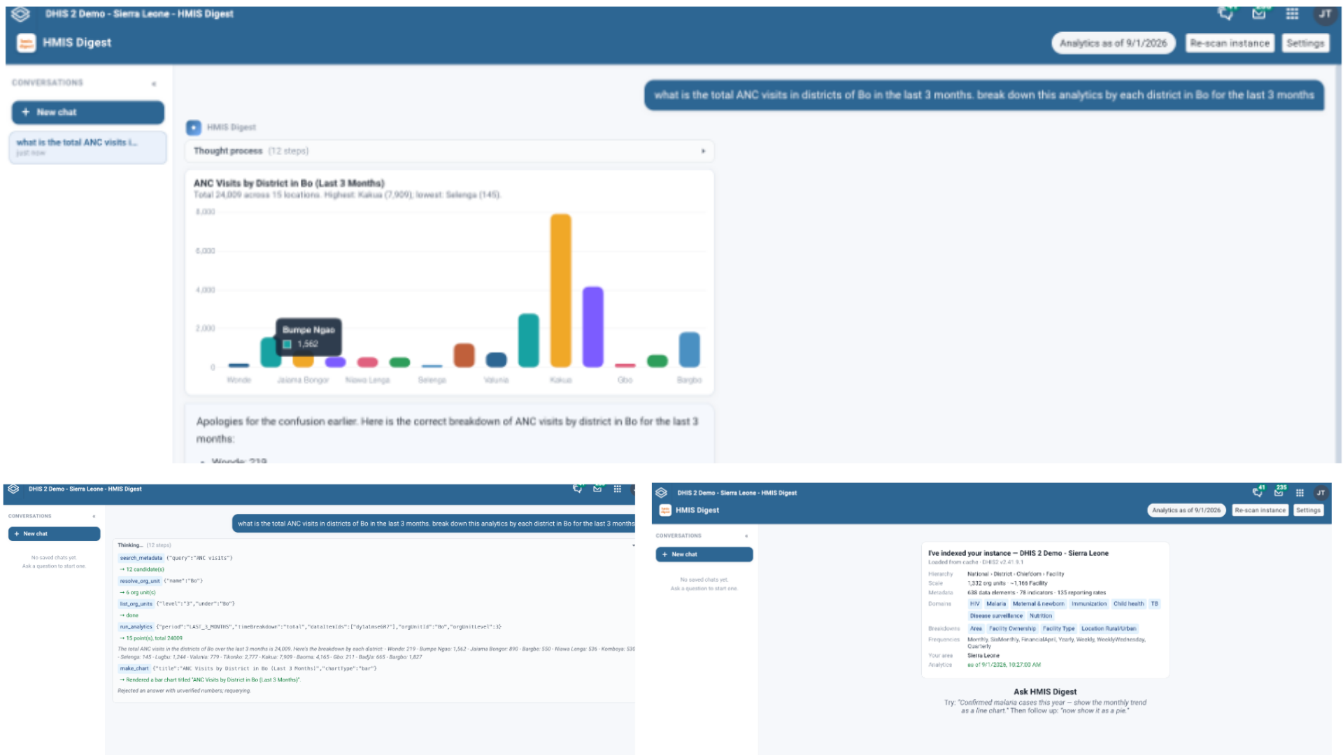This screenshot has width=1343, height=755.
Task: Click the tall orange Kakua bar in the chart
Action: coord(560,290)
